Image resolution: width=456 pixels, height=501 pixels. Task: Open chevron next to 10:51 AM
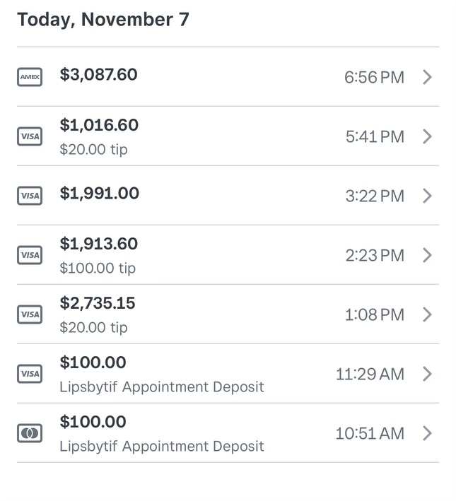point(427,433)
